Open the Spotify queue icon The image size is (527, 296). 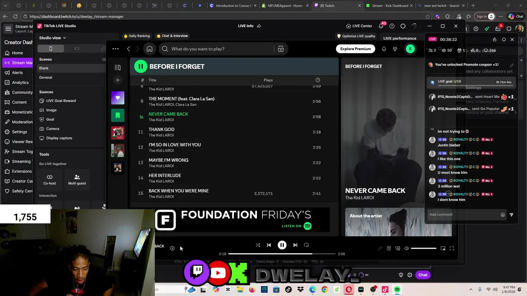pos(389,248)
